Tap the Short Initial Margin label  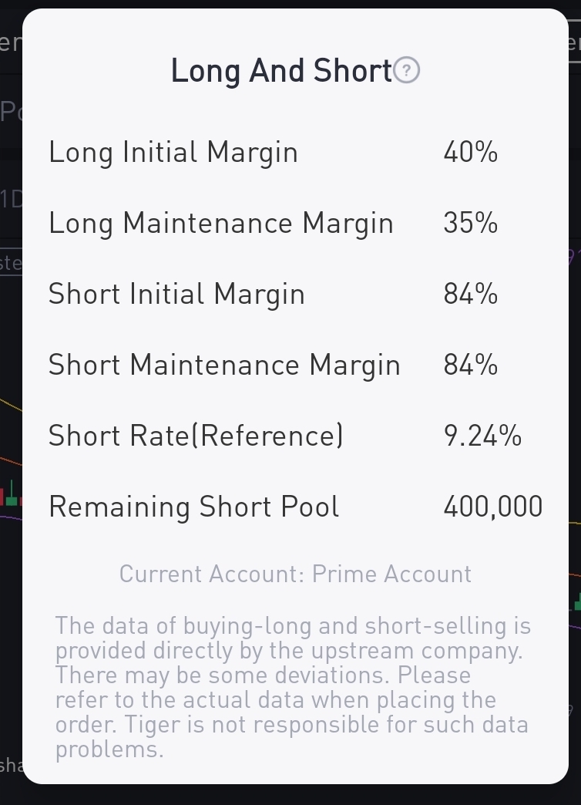tap(176, 295)
